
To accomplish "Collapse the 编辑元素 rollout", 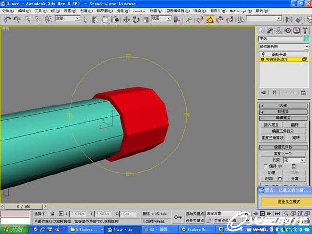I will [x=283, y=118].
